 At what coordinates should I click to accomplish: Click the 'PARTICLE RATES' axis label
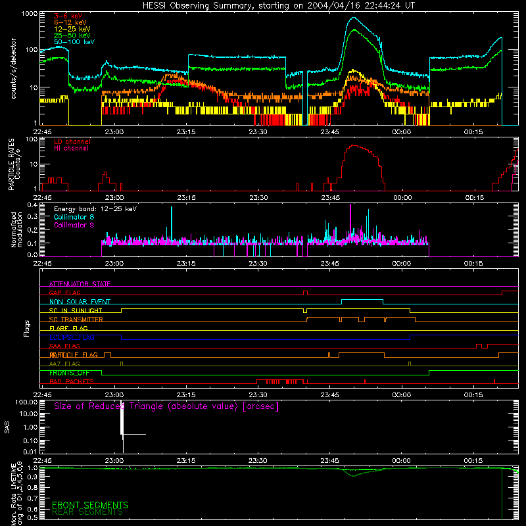click(x=11, y=164)
